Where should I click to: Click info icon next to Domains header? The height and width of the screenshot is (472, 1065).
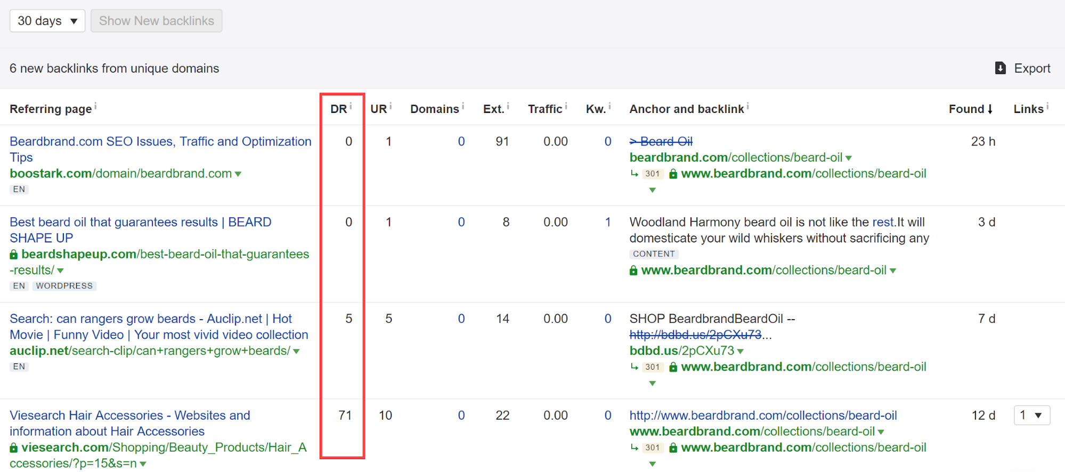click(462, 106)
